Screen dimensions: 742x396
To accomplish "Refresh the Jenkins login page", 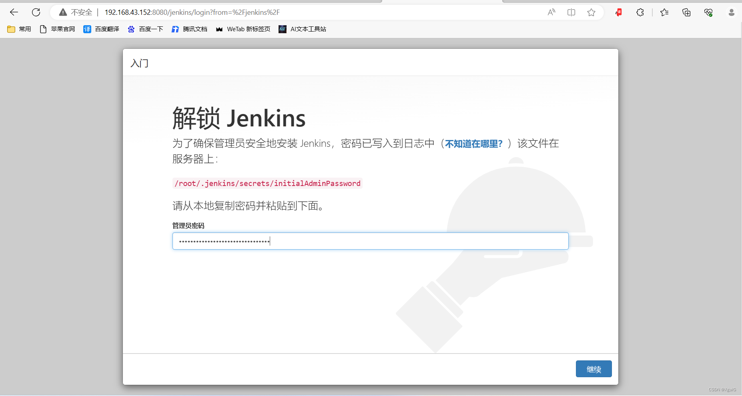I will (x=36, y=12).
